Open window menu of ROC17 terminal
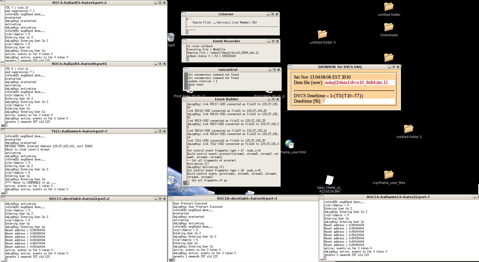 click(3, 199)
